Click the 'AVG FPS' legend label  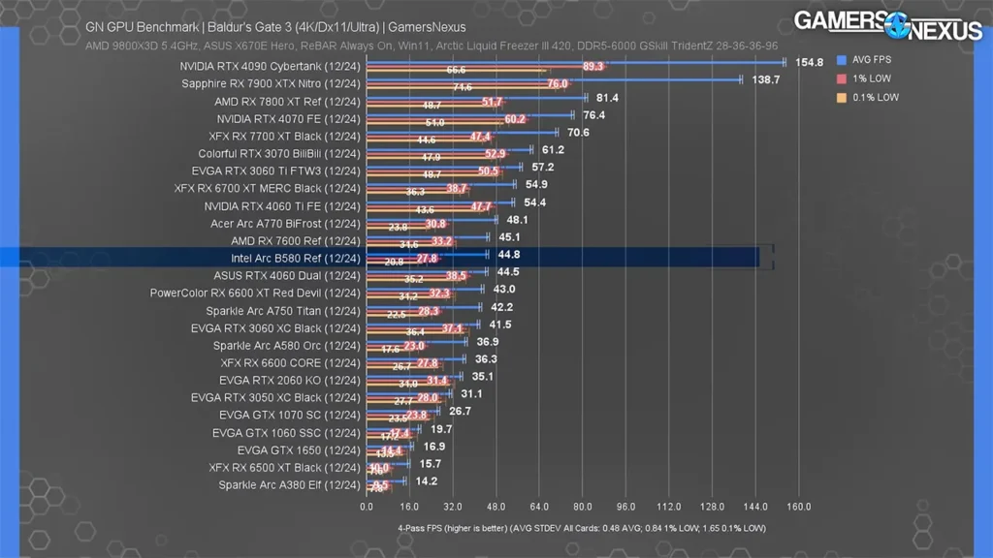pos(872,59)
